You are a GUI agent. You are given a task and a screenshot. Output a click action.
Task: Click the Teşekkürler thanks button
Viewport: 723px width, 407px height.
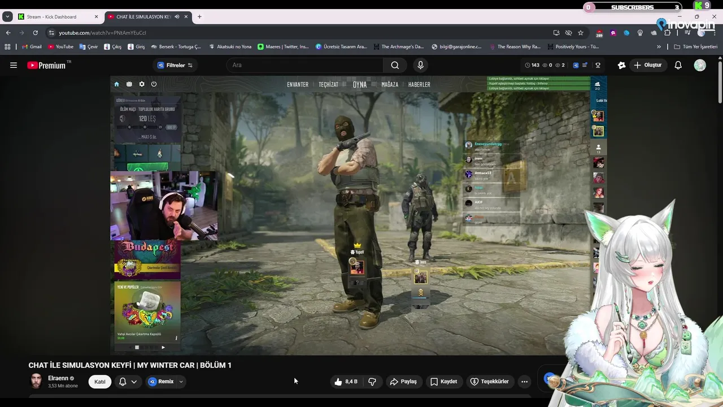click(490, 382)
